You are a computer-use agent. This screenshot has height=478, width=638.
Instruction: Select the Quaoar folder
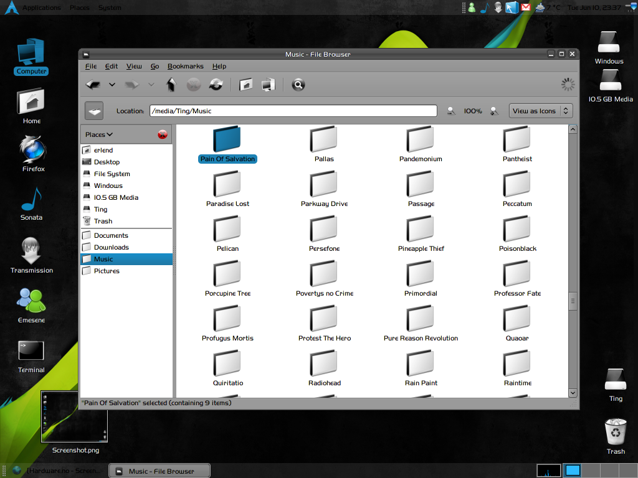(517, 324)
